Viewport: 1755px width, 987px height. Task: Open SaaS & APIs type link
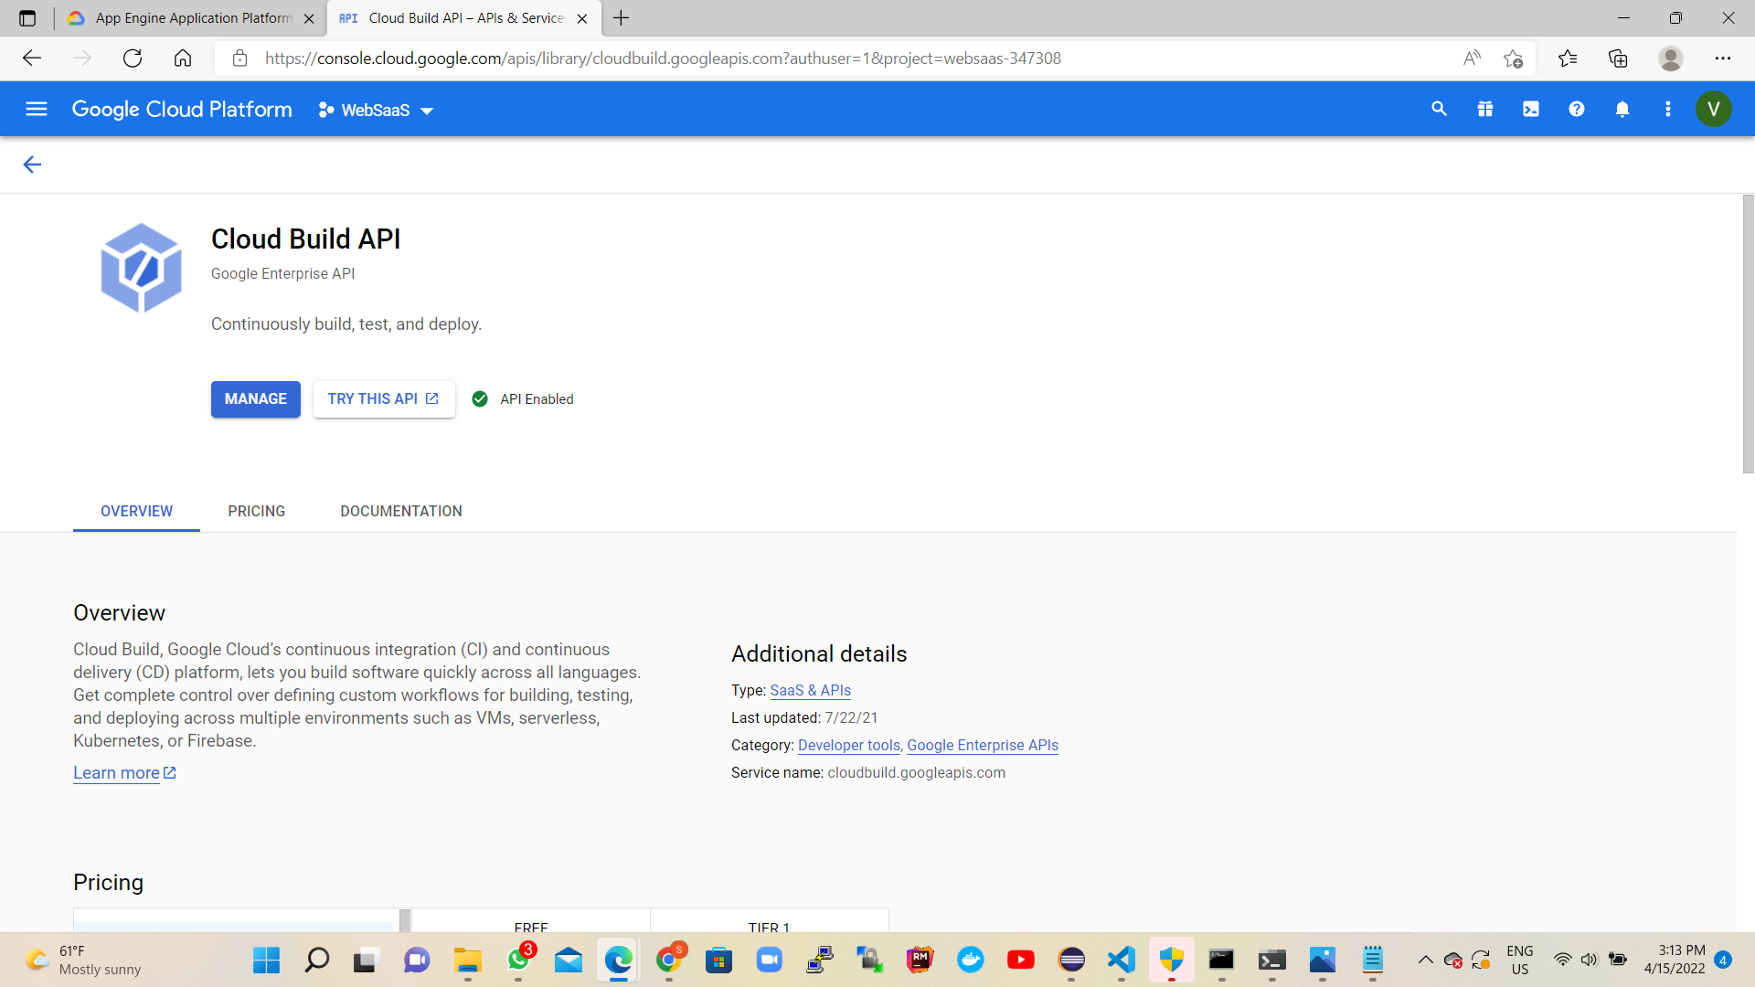810,691
